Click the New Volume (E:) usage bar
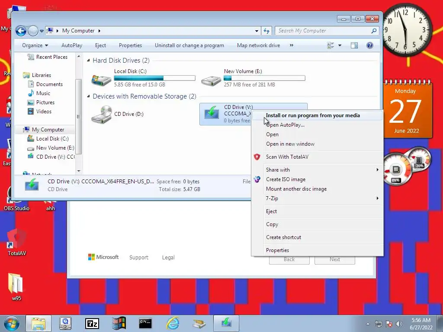443x332 pixels. tap(264, 78)
